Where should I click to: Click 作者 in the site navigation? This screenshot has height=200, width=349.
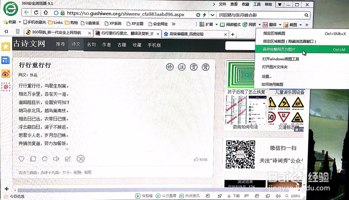tap(106, 45)
